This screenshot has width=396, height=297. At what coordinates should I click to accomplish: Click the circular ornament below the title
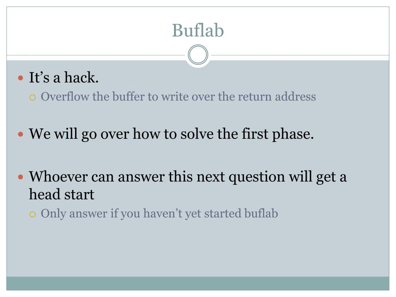[198, 55]
